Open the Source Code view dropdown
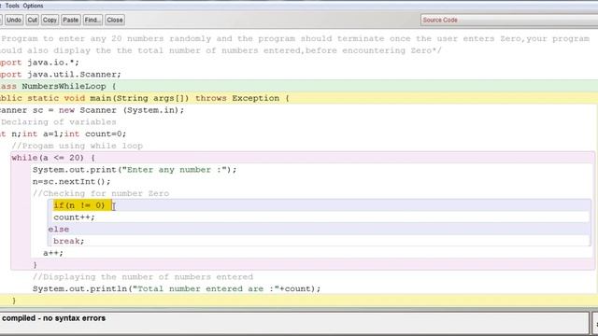Screen dimensions: 598x336 tap(509, 20)
